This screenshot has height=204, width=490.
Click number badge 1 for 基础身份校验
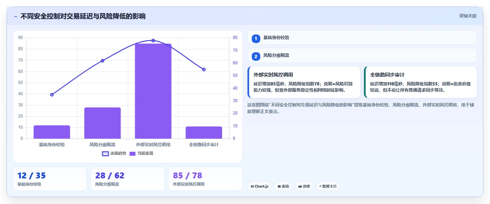coord(256,38)
